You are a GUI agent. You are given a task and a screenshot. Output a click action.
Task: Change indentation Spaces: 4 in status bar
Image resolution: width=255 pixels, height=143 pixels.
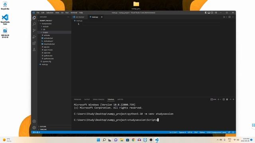click(182, 132)
